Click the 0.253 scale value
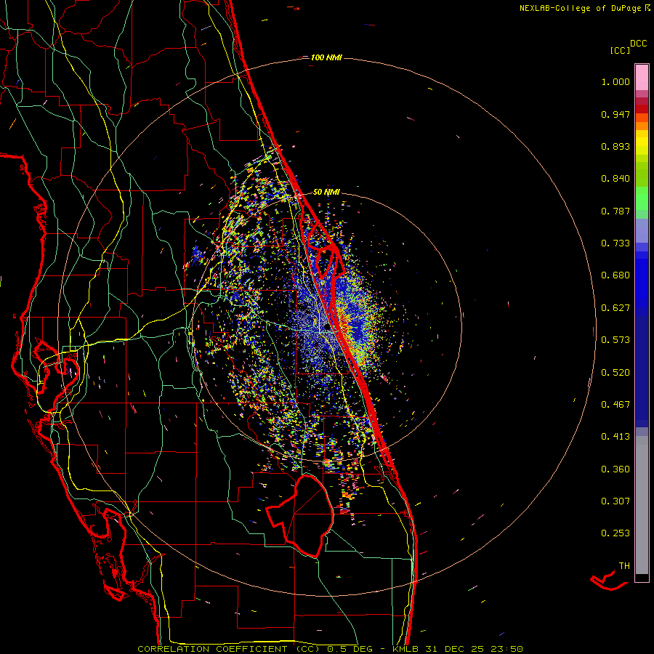654x654 pixels. coord(615,533)
